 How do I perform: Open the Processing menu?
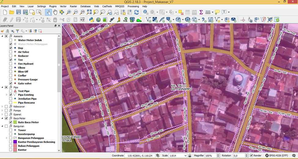tap(133, 6)
